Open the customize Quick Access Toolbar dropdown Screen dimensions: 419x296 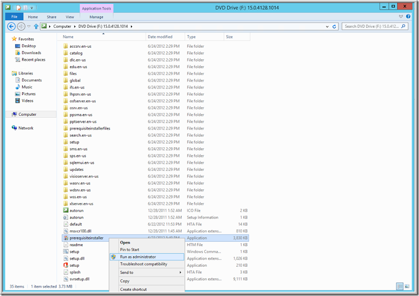point(31,8)
